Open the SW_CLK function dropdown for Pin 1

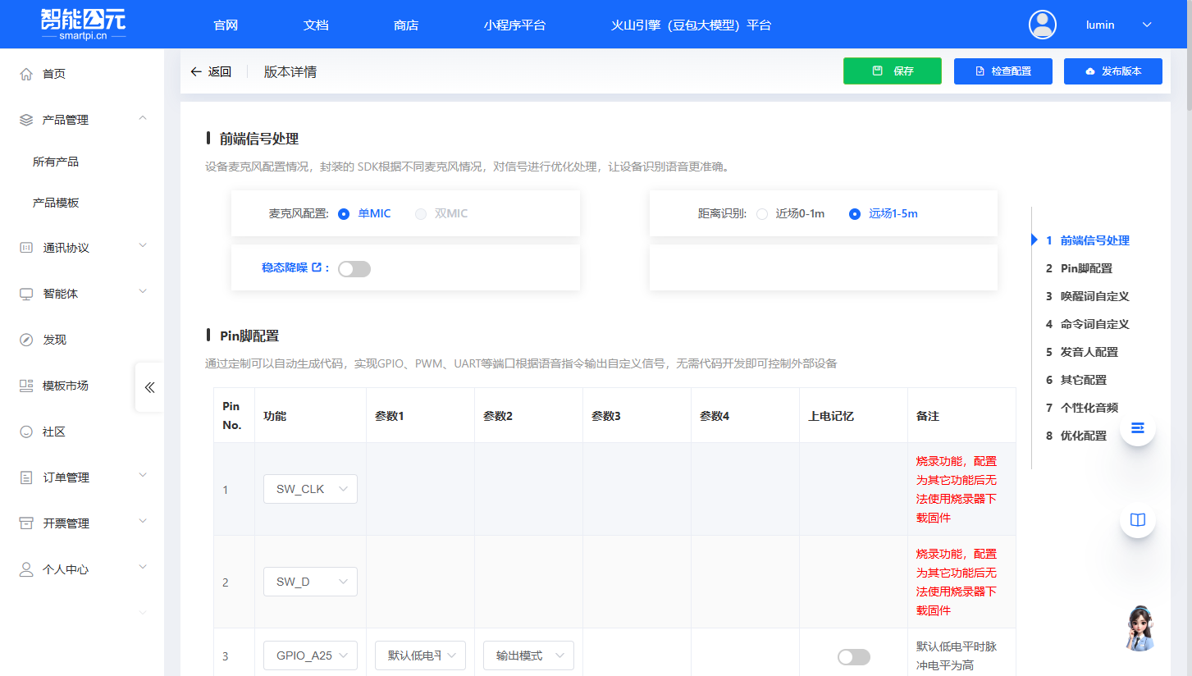[310, 488]
